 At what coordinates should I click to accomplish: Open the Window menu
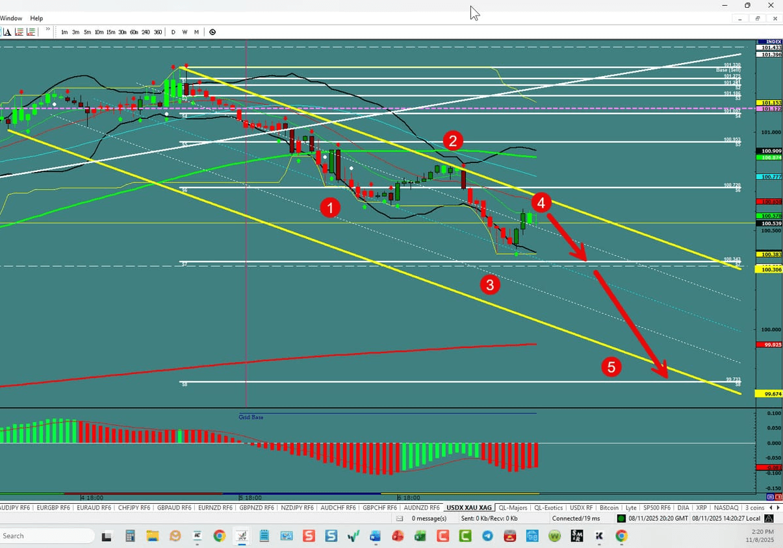point(11,18)
